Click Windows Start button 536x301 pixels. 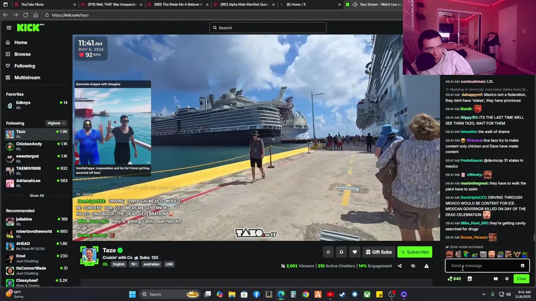tap(132, 294)
